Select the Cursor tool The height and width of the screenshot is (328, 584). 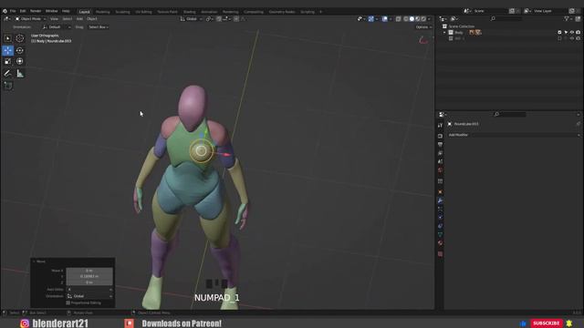(x=20, y=38)
